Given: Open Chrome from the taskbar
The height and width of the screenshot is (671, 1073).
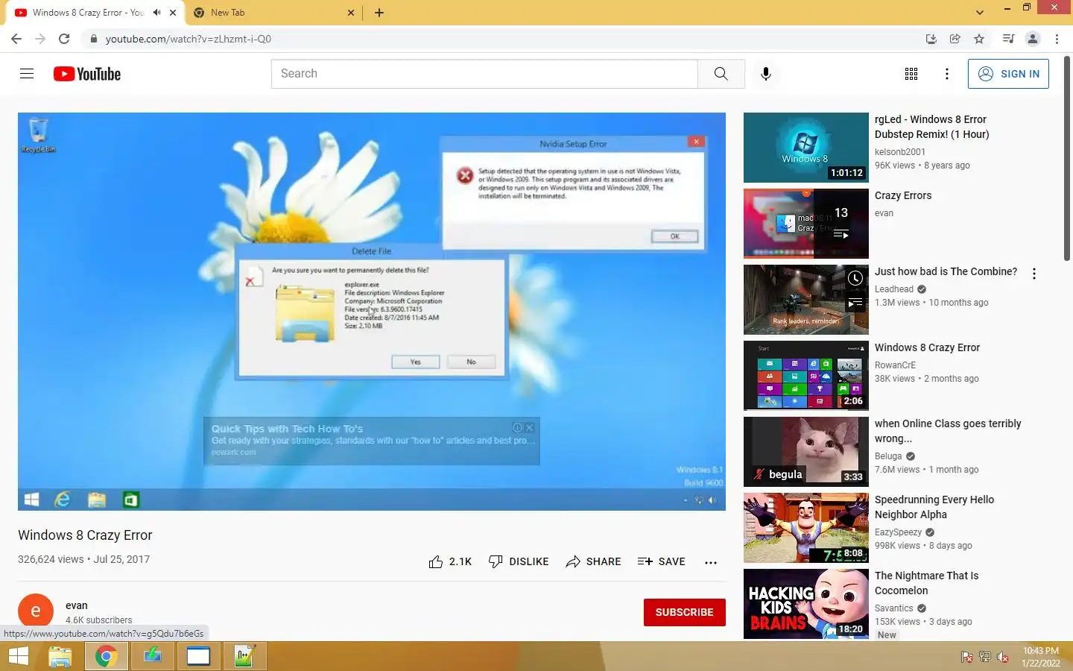Looking at the screenshot, I should [x=106, y=656].
